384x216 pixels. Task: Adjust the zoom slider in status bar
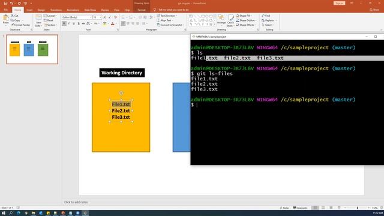357,208
